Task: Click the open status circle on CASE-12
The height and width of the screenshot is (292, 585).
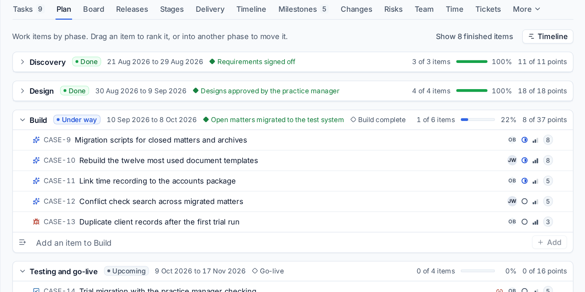Action: pyautogui.click(x=525, y=201)
